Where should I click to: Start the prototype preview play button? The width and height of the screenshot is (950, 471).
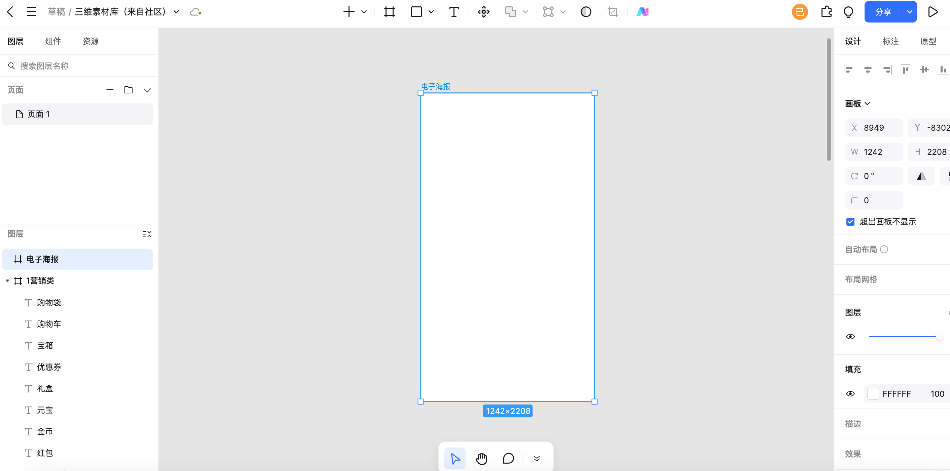(933, 12)
